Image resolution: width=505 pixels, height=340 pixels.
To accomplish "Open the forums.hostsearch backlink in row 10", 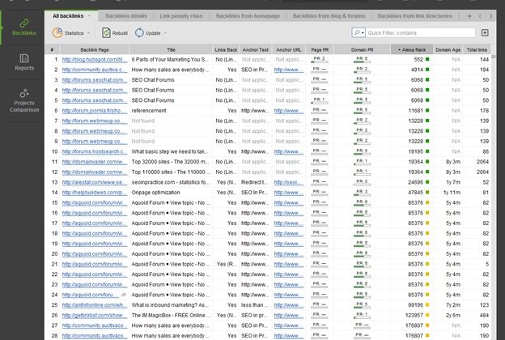I will tap(93, 151).
